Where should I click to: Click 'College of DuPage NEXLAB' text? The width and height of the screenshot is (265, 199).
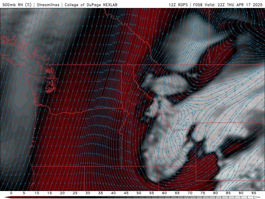[91, 5]
